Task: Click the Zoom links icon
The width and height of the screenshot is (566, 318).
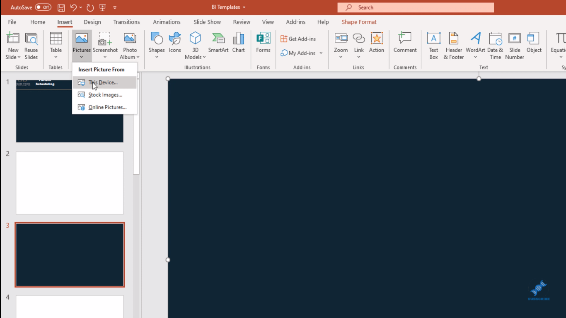Action: [x=341, y=39]
